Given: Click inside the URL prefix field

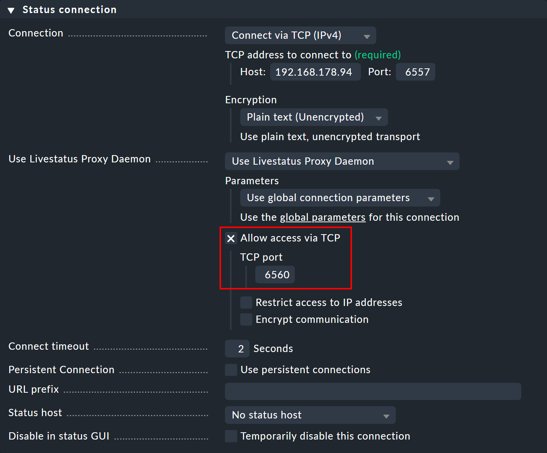Looking at the screenshot, I should click(372, 391).
